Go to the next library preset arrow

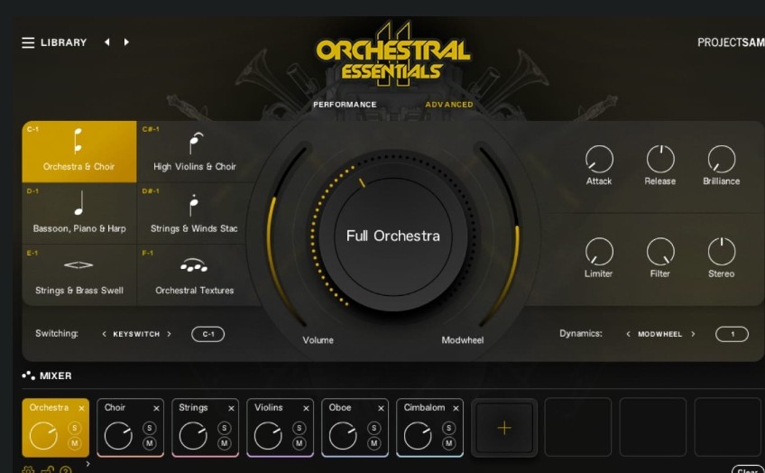pyautogui.click(x=126, y=42)
